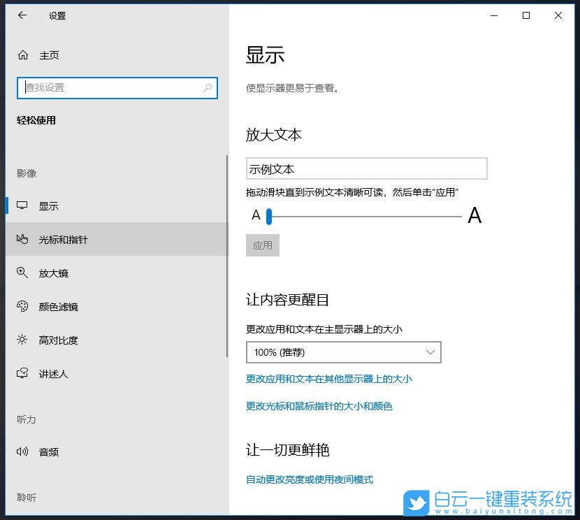Go back using the arrow icon

coord(21,15)
